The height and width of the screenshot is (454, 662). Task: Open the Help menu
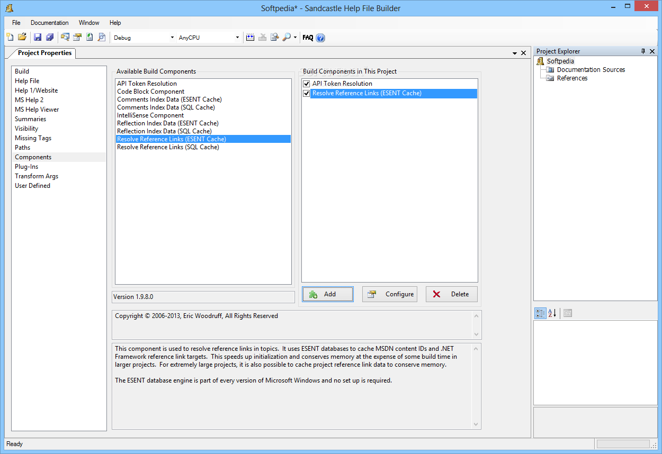point(115,23)
